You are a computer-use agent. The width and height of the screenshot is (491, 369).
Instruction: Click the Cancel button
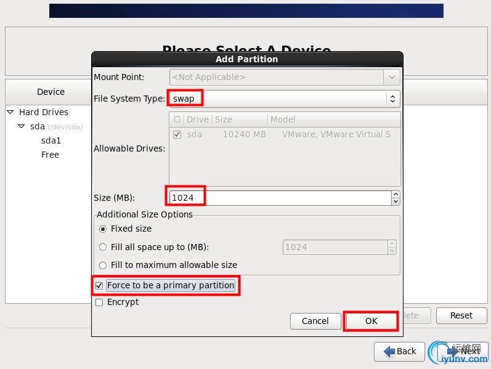[x=315, y=321]
